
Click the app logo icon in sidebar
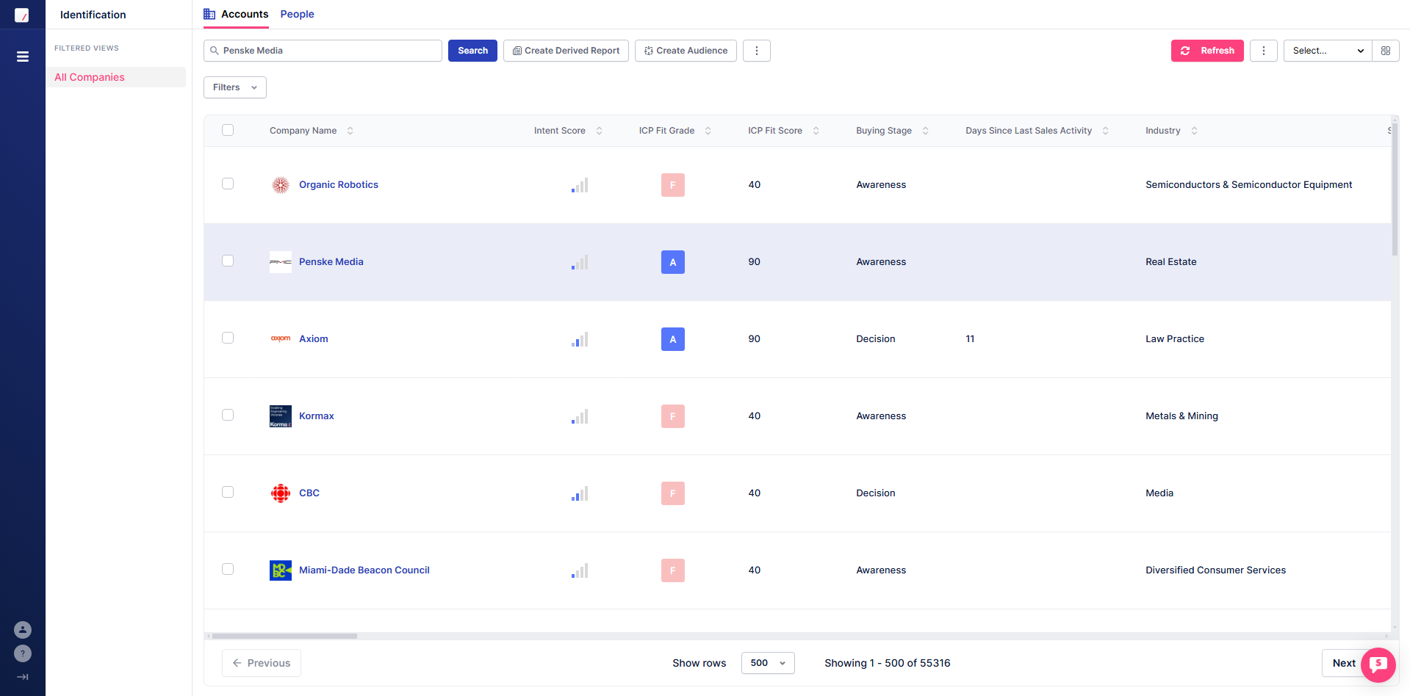click(x=22, y=15)
